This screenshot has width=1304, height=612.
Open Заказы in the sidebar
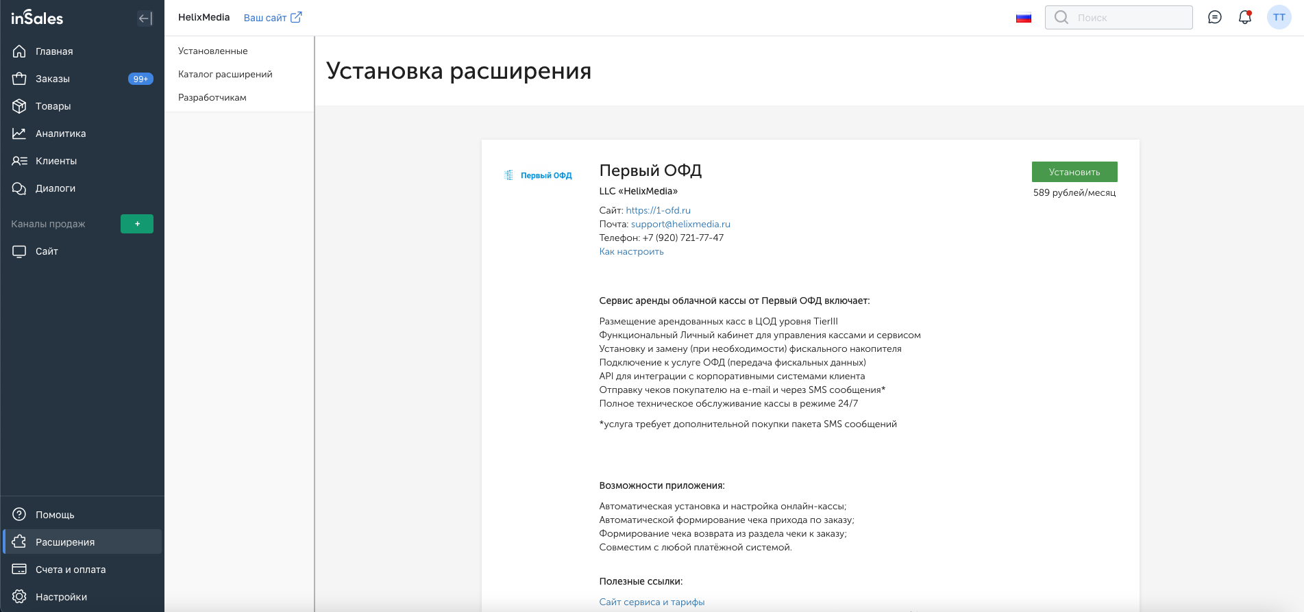point(53,79)
